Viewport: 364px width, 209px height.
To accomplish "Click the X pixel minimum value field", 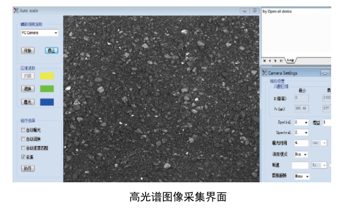I will (x=302, y=98).
